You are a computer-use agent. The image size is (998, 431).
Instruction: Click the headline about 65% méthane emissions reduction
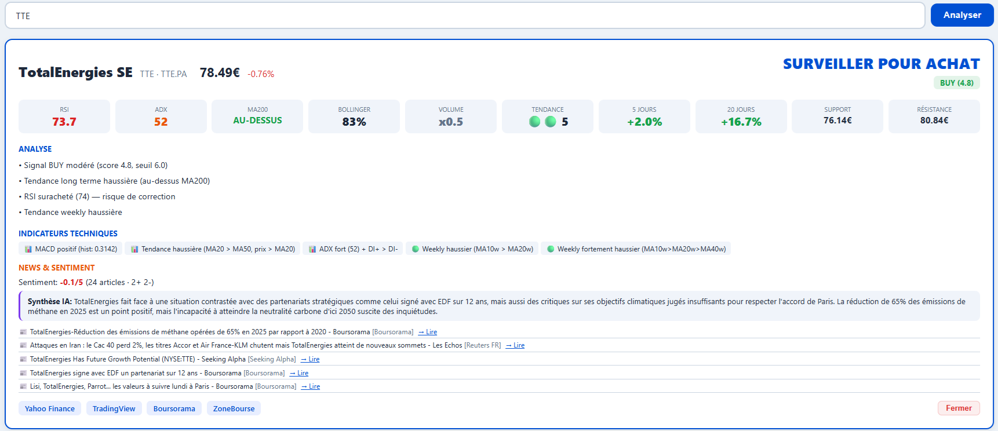(200, 332)
